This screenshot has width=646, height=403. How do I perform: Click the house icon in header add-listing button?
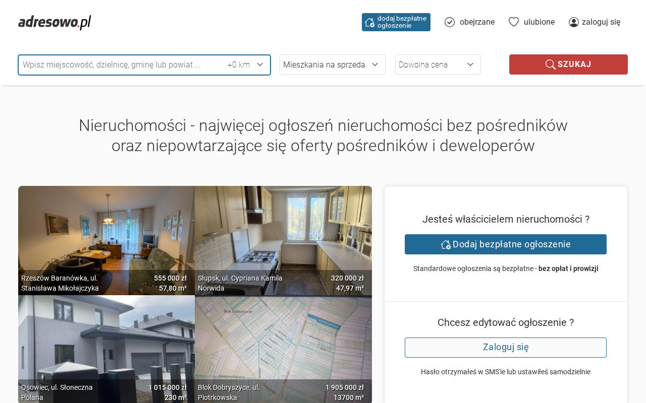(x=369, y=22)
